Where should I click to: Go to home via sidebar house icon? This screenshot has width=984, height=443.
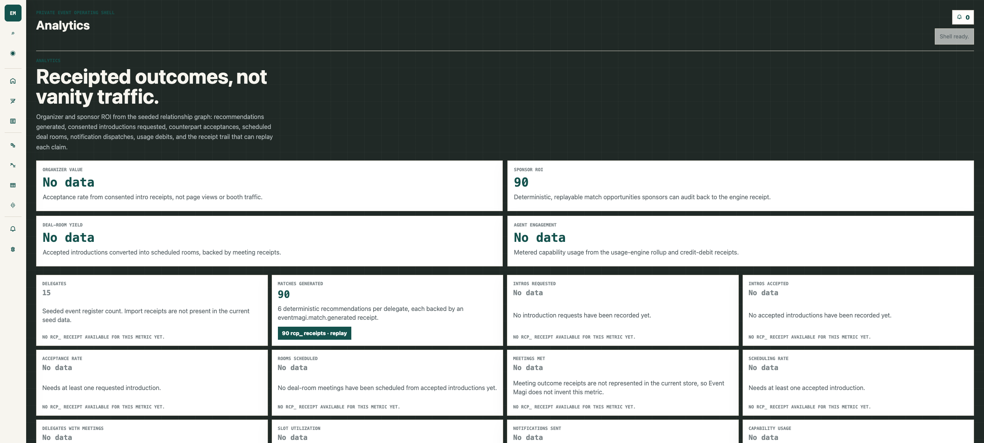(13, 81)
